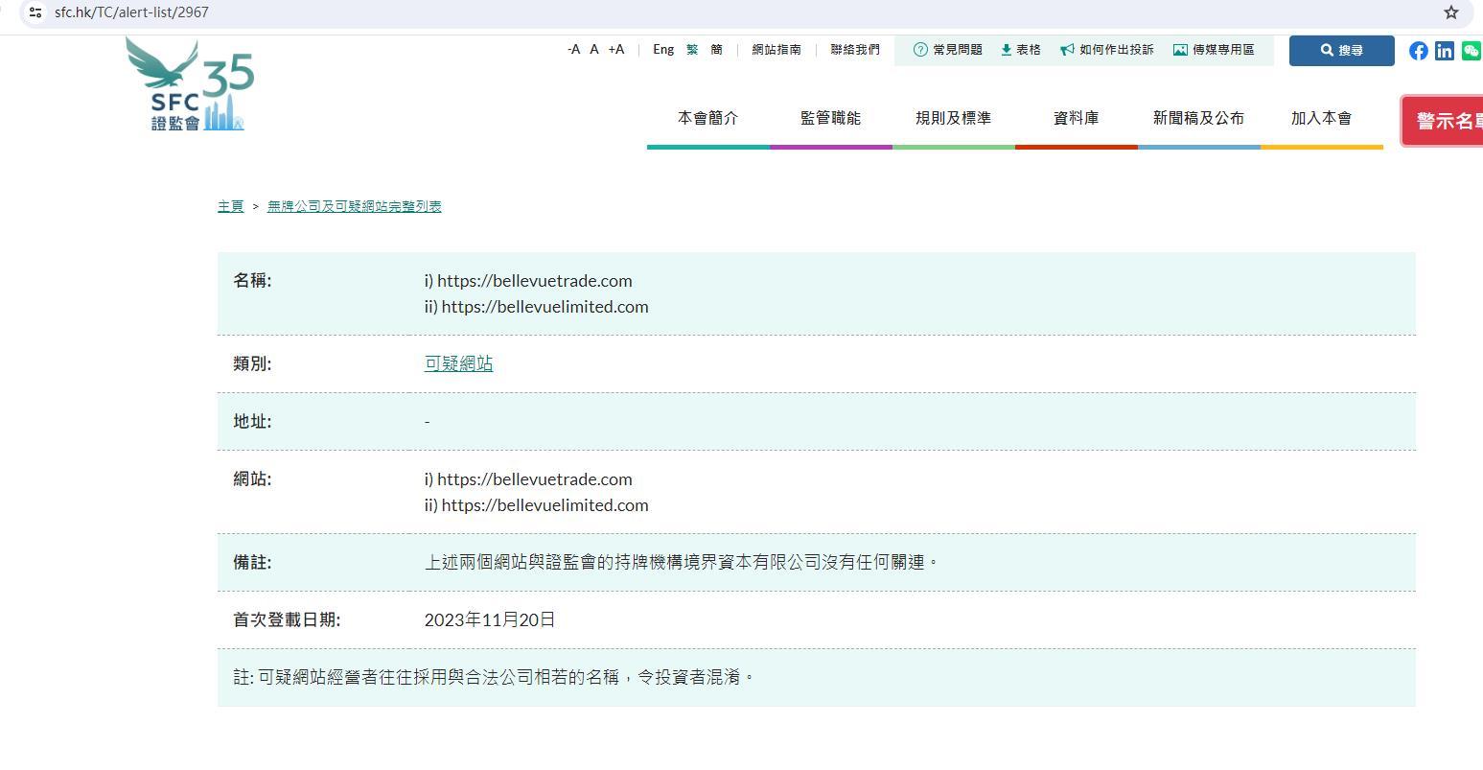Open the Facebook icon link
The height and width of the screenshot is (770, 1483).
tap(1418, 51)
